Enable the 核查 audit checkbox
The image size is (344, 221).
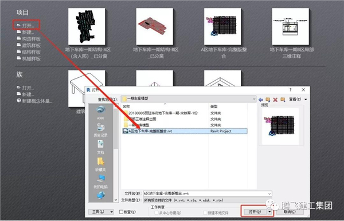pos(121,212)
